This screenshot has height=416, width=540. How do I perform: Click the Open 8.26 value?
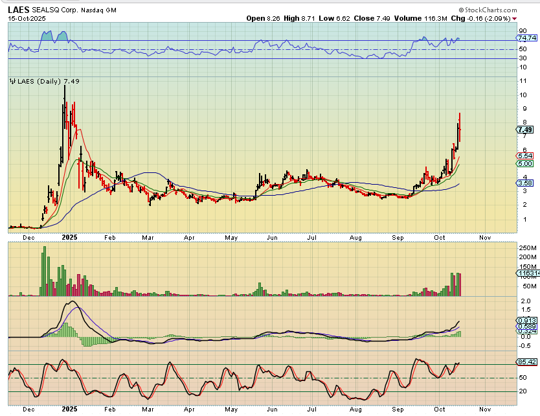pos(263,19)
